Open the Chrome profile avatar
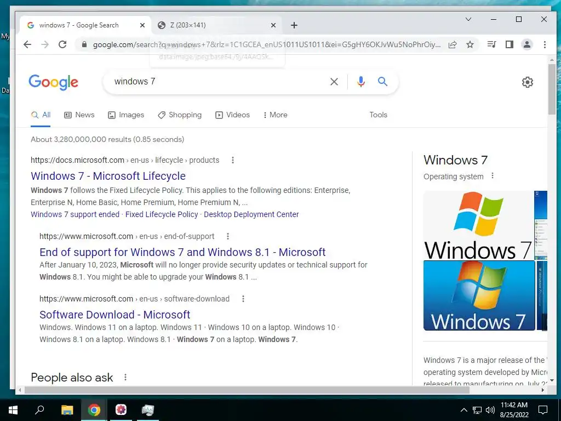The width and height of the screenshot is (561, 421). point(526,44)
